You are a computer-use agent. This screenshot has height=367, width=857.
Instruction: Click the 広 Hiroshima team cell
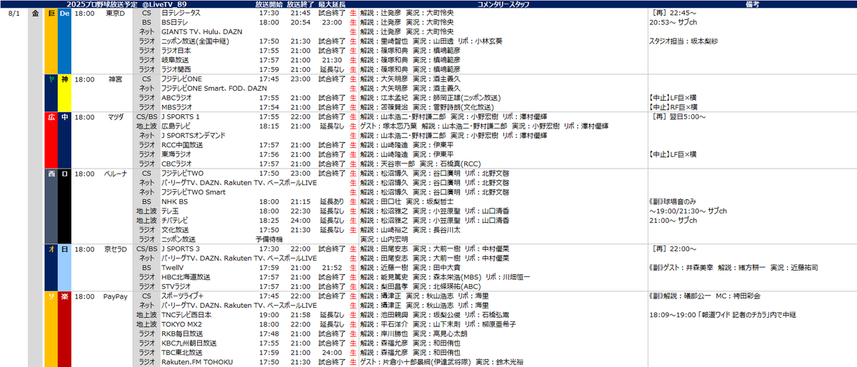tap(51, 139)
